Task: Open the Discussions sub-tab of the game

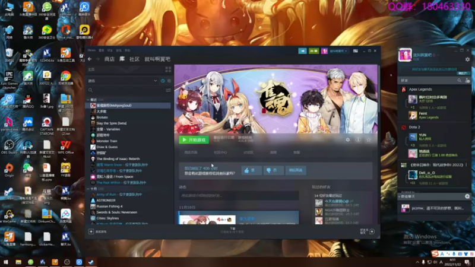Action: 248,152
